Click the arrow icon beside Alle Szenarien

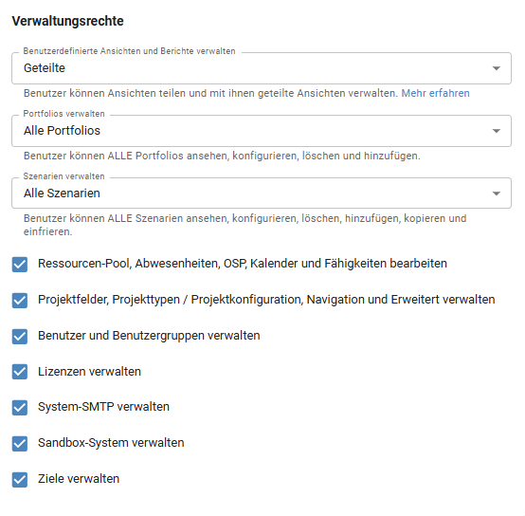tap(496, 193)
